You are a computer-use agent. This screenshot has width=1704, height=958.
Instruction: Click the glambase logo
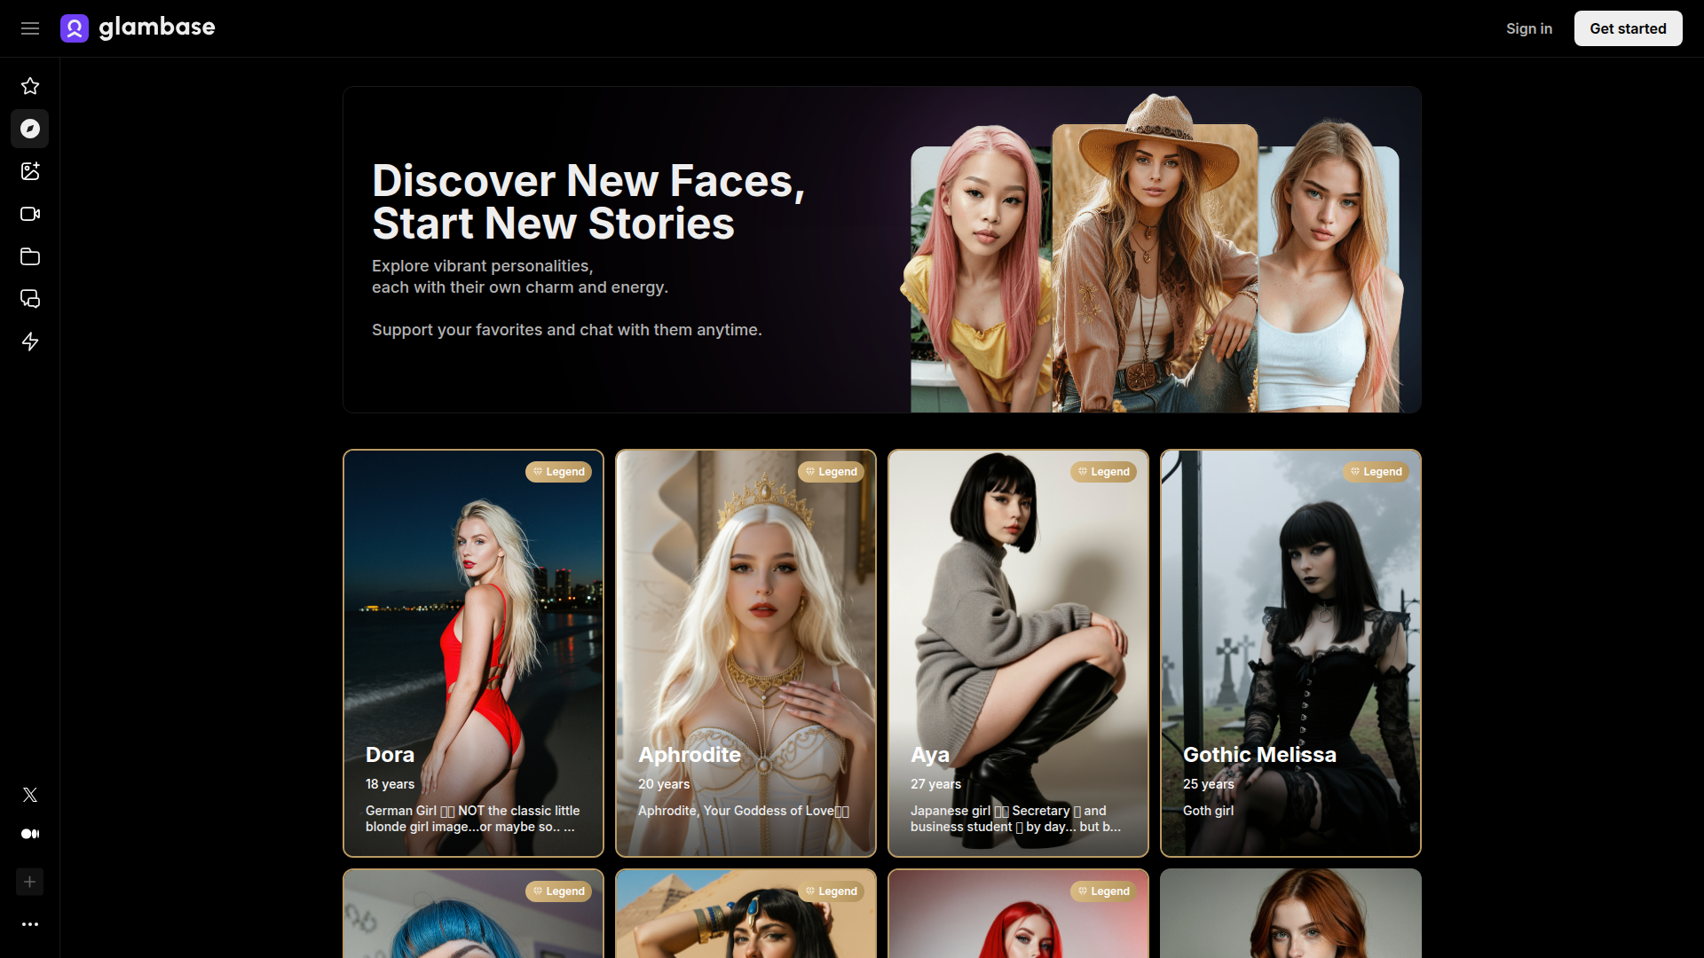point(138,28)
